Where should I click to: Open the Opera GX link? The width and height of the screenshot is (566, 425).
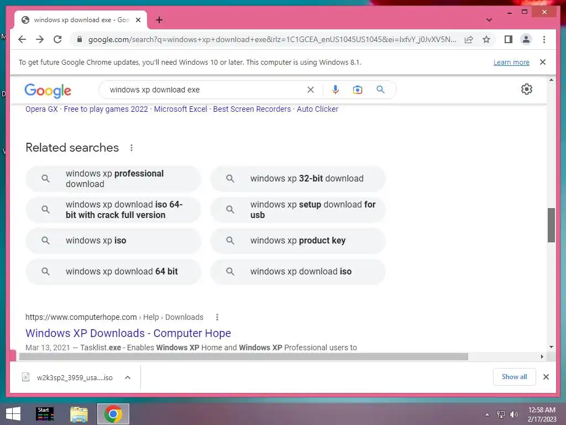41,109
